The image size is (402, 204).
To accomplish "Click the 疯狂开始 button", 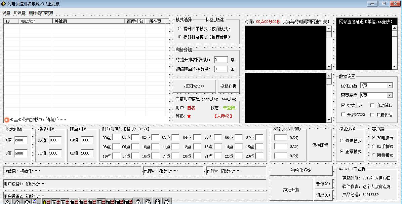I will click(291, 189).
